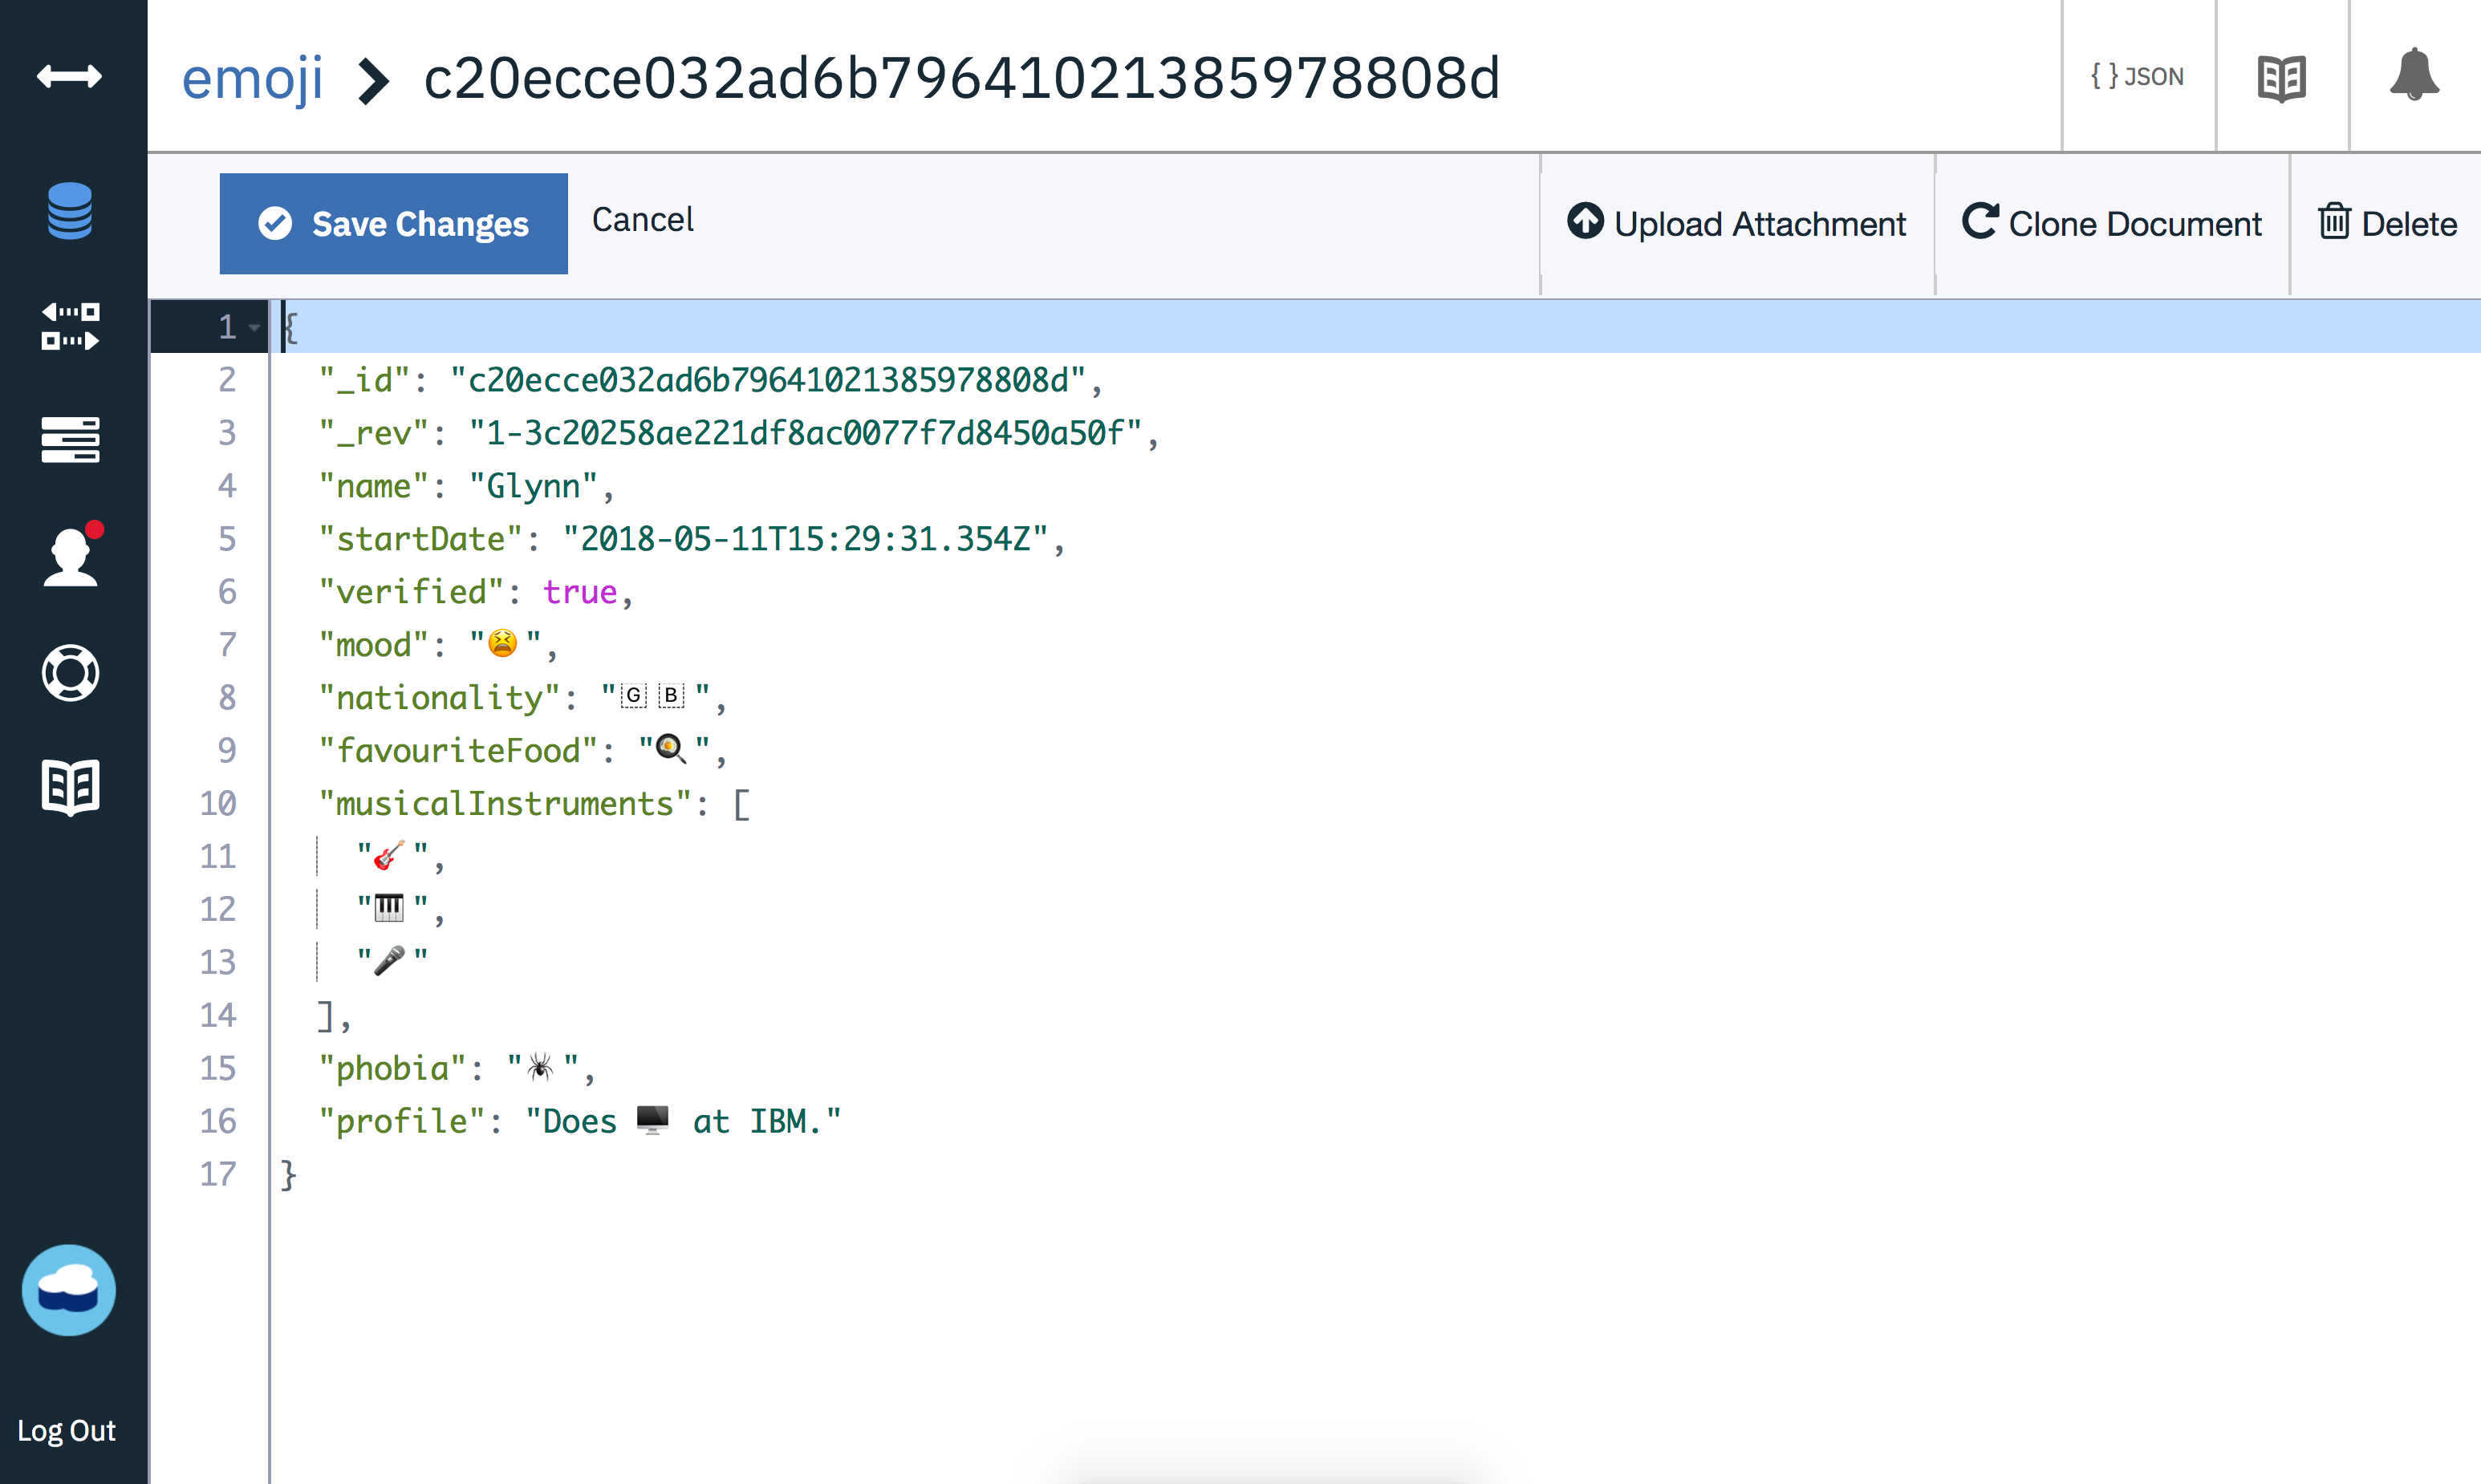The height and width of the screenshot is (1484, 2481).
Task: Click the microphone emoji on line 13
Action: (x=389, y=961)
